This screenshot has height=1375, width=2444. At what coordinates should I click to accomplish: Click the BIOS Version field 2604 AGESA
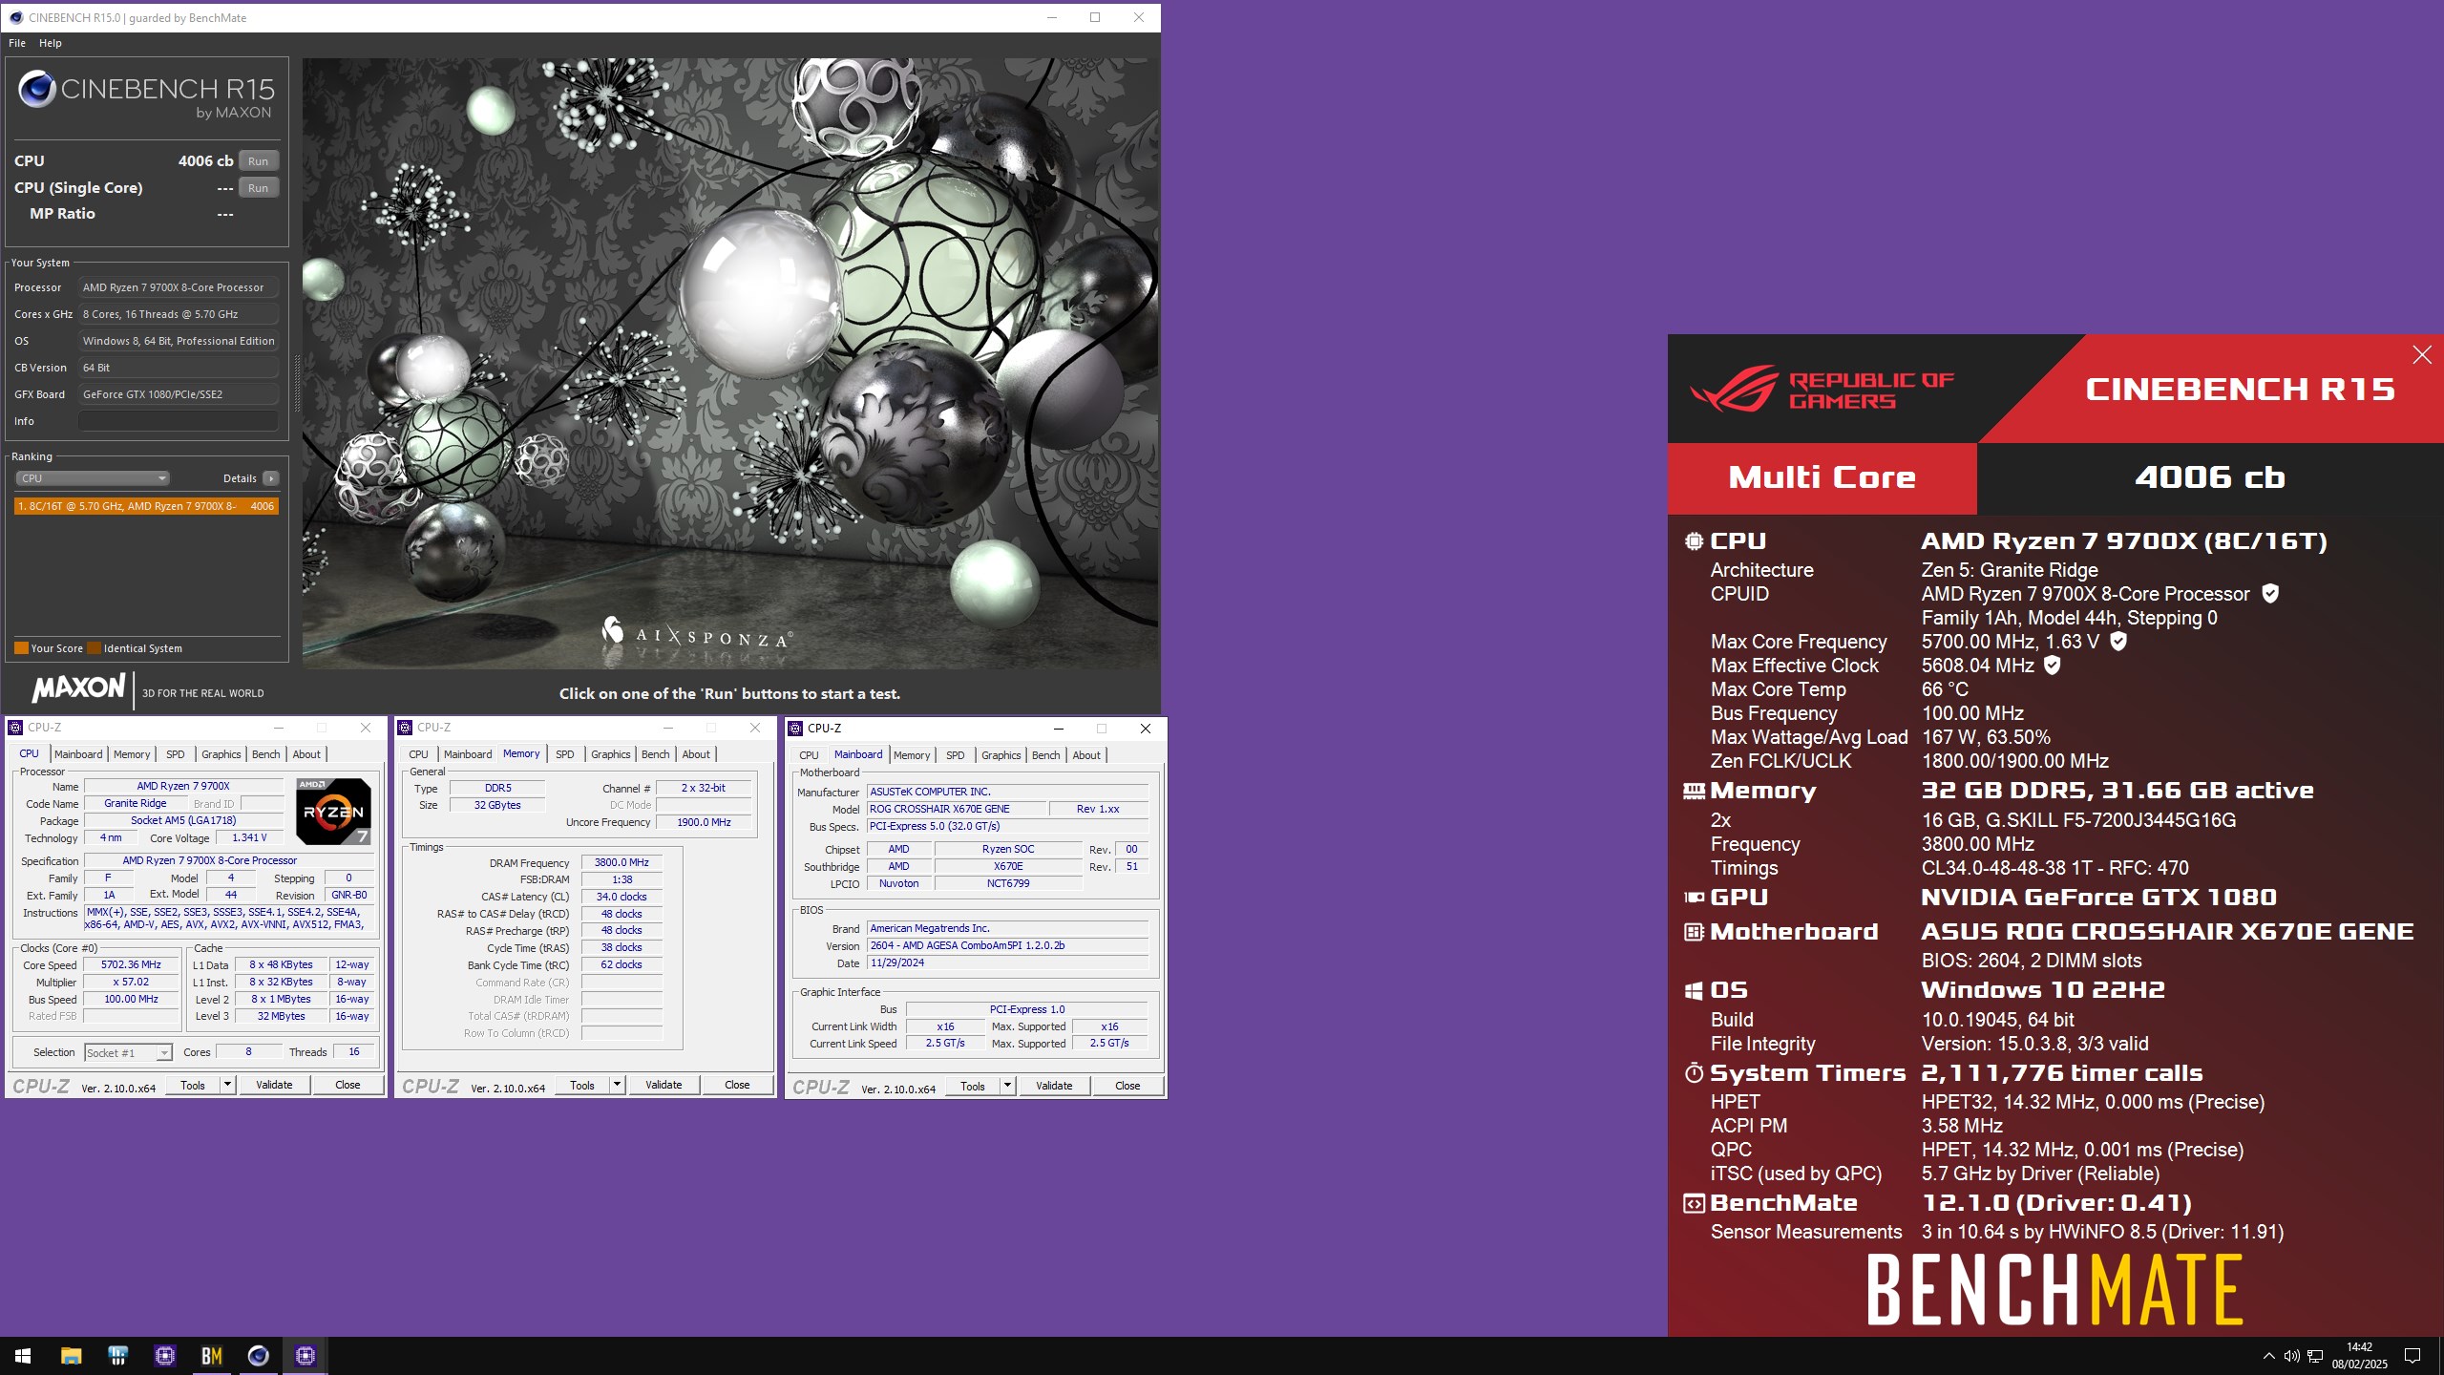tap(1007, 945)
